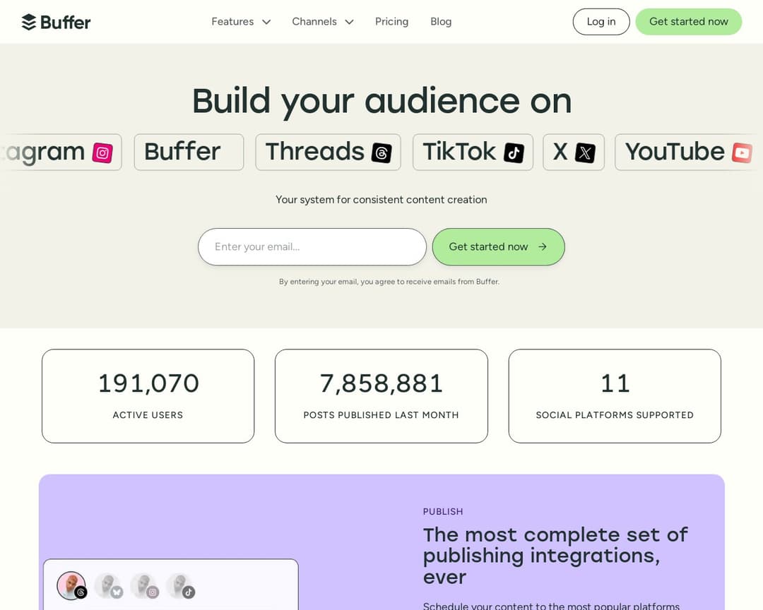Screen dimensions: 763x610
Task: Click the ACTIVE USERS label
Action: point(148,415)
